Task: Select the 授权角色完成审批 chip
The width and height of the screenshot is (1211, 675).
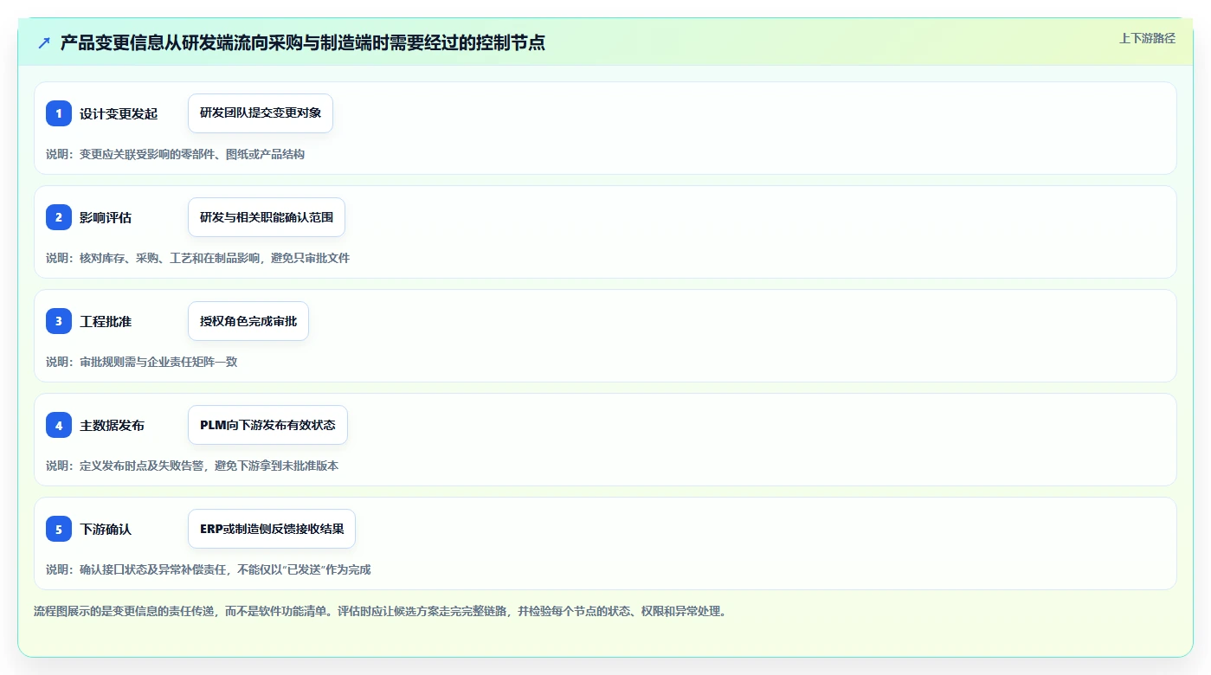Action: point(248,321)
